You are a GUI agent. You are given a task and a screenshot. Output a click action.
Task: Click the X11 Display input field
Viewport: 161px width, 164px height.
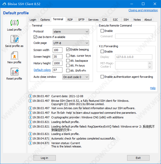point(134,57)
